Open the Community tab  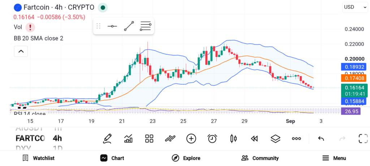(260, 158)
